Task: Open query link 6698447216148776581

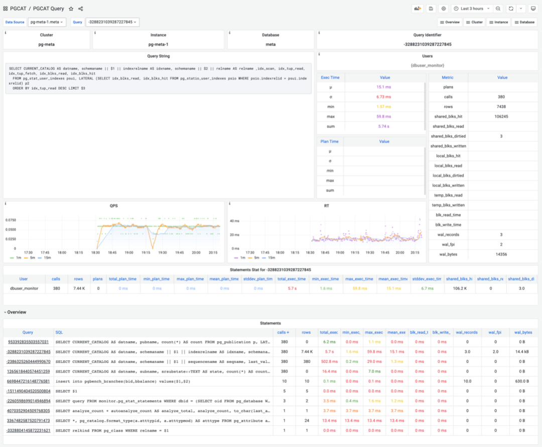Action: pyautogui.click(x=28, y=381)
